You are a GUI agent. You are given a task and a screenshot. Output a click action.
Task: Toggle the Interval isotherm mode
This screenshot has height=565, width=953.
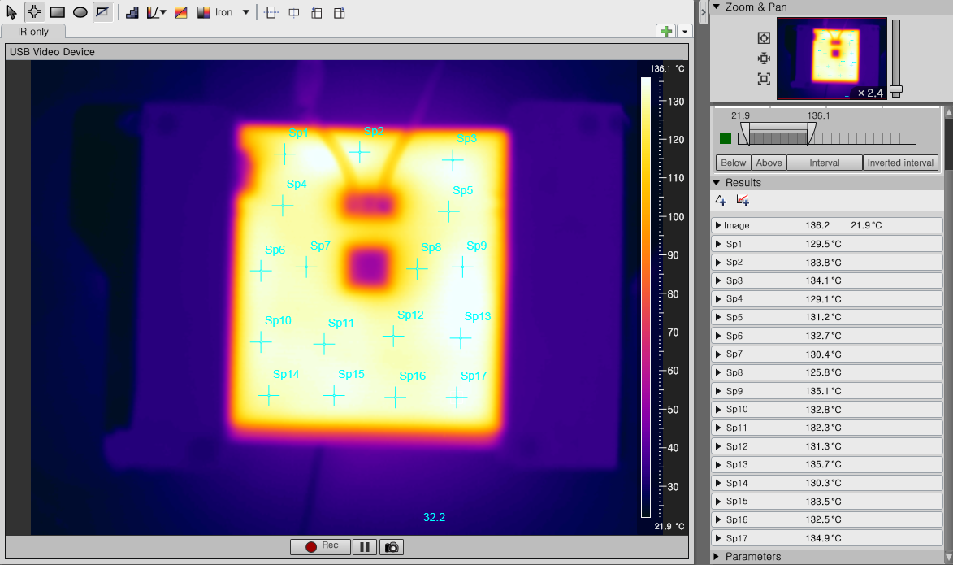pos(824,163)
